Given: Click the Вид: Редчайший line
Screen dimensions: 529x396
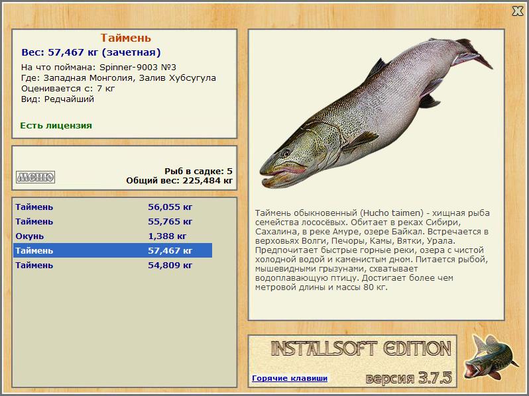Looking at the screenshot, I should pyautogui.click(x=58, y=99).
